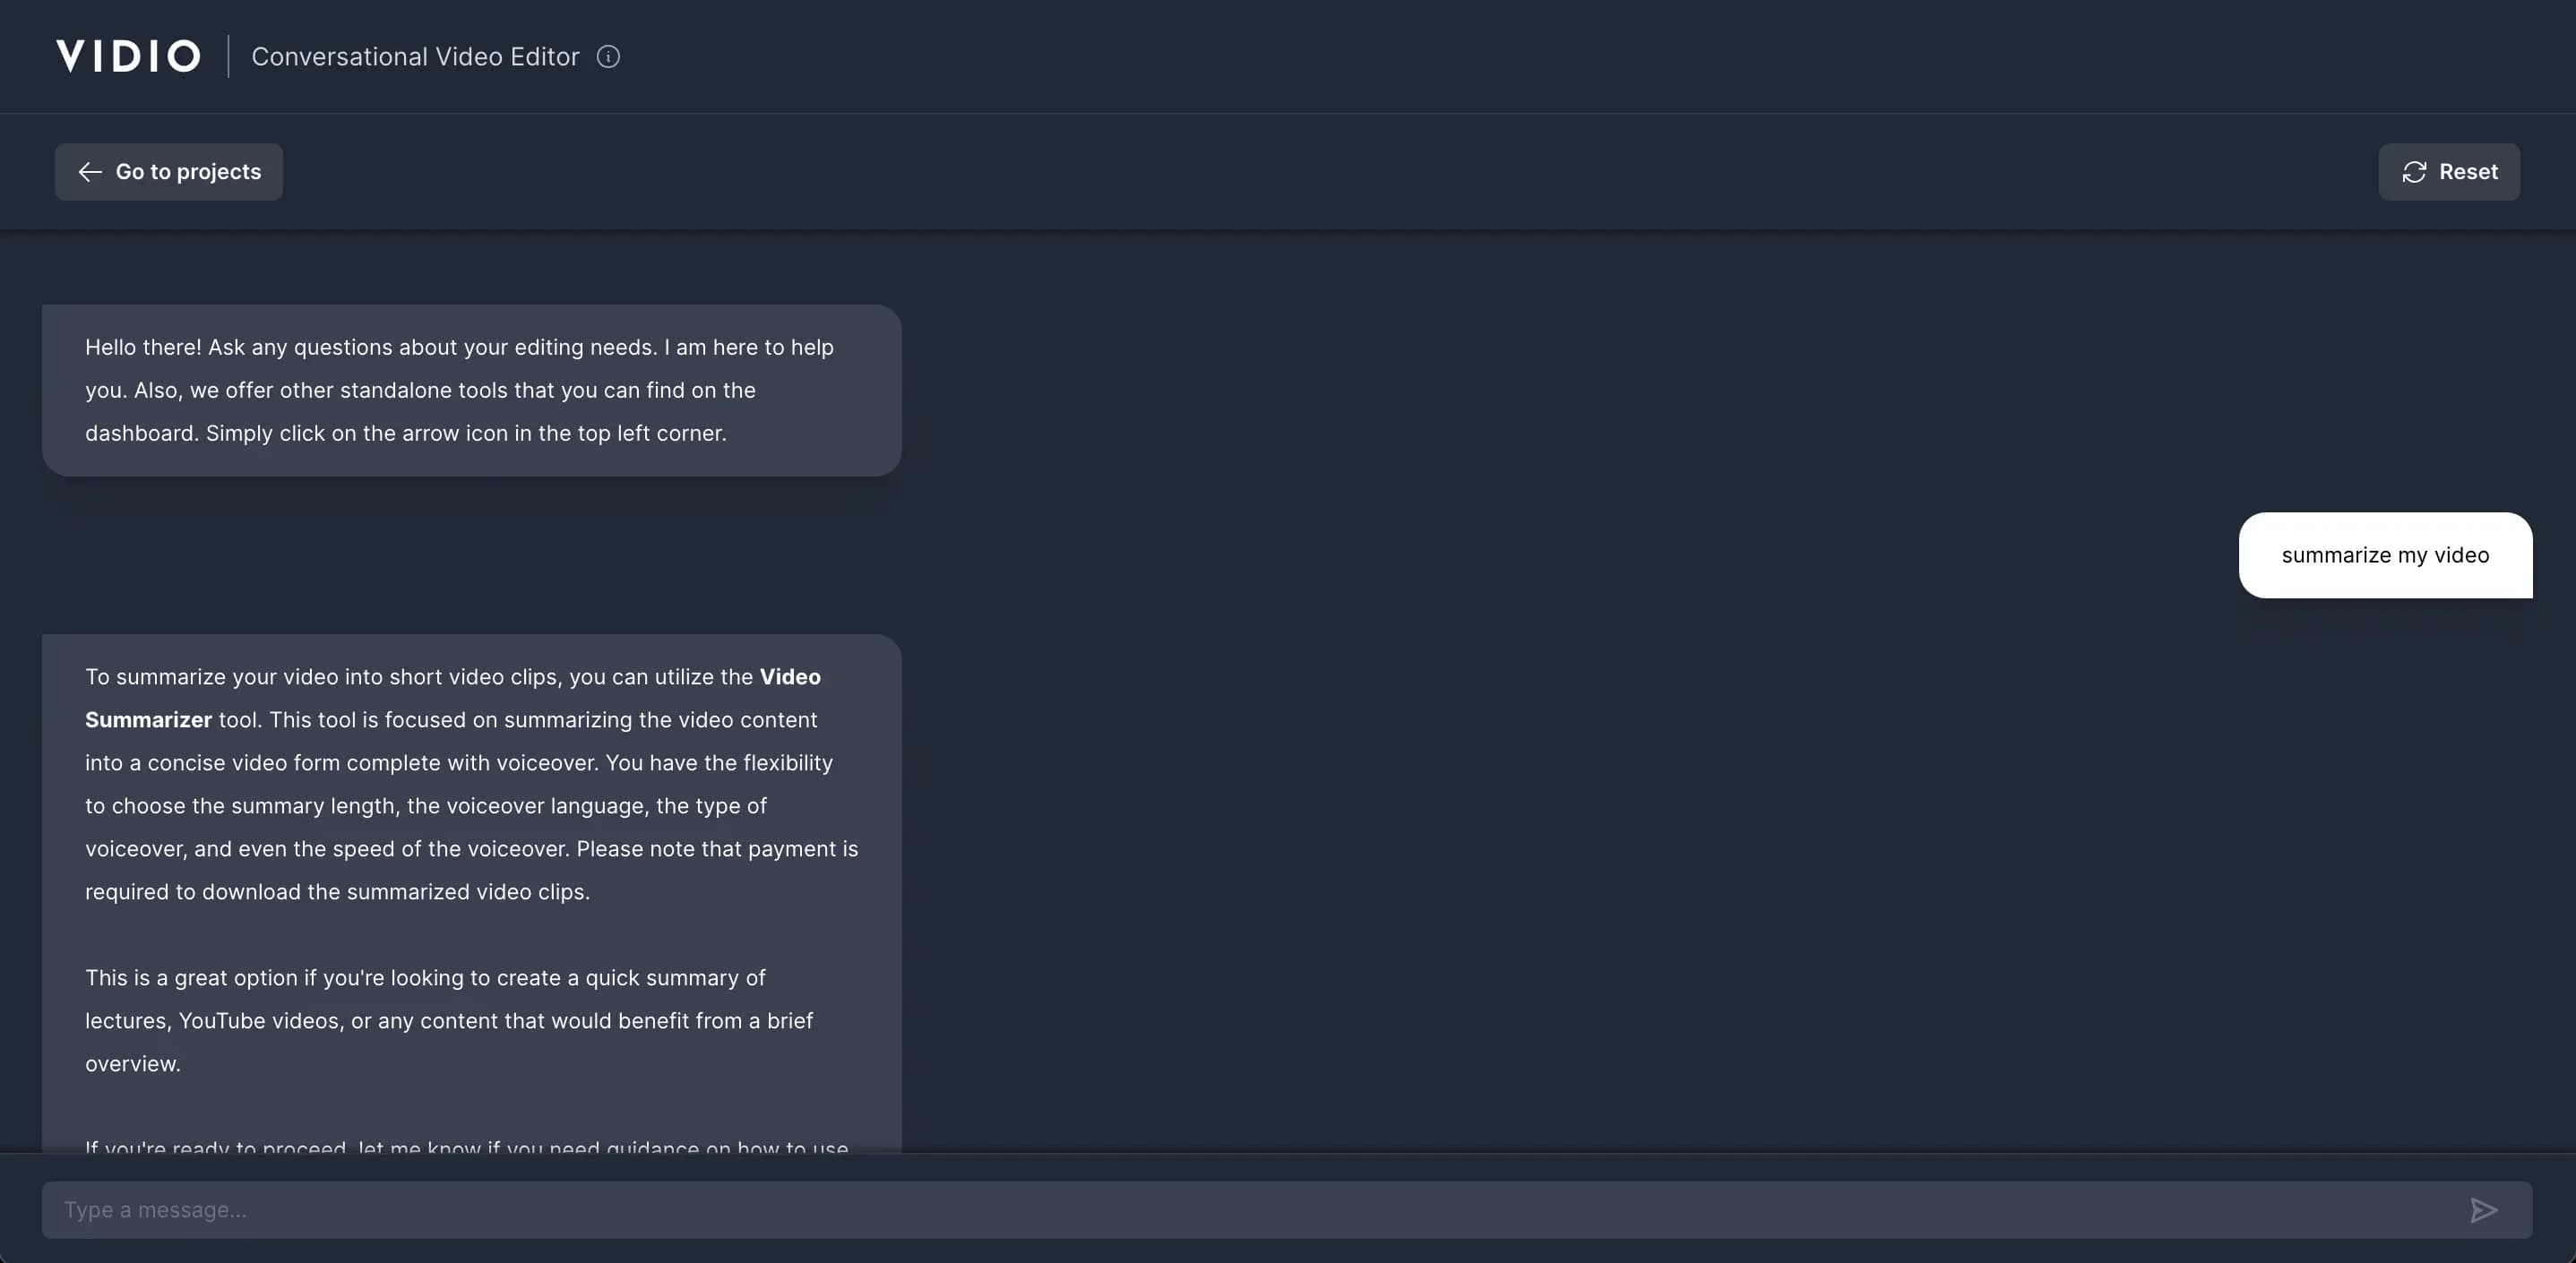Select the send arrow at input field end
The image size is (2576, 1263).
2485,1210
